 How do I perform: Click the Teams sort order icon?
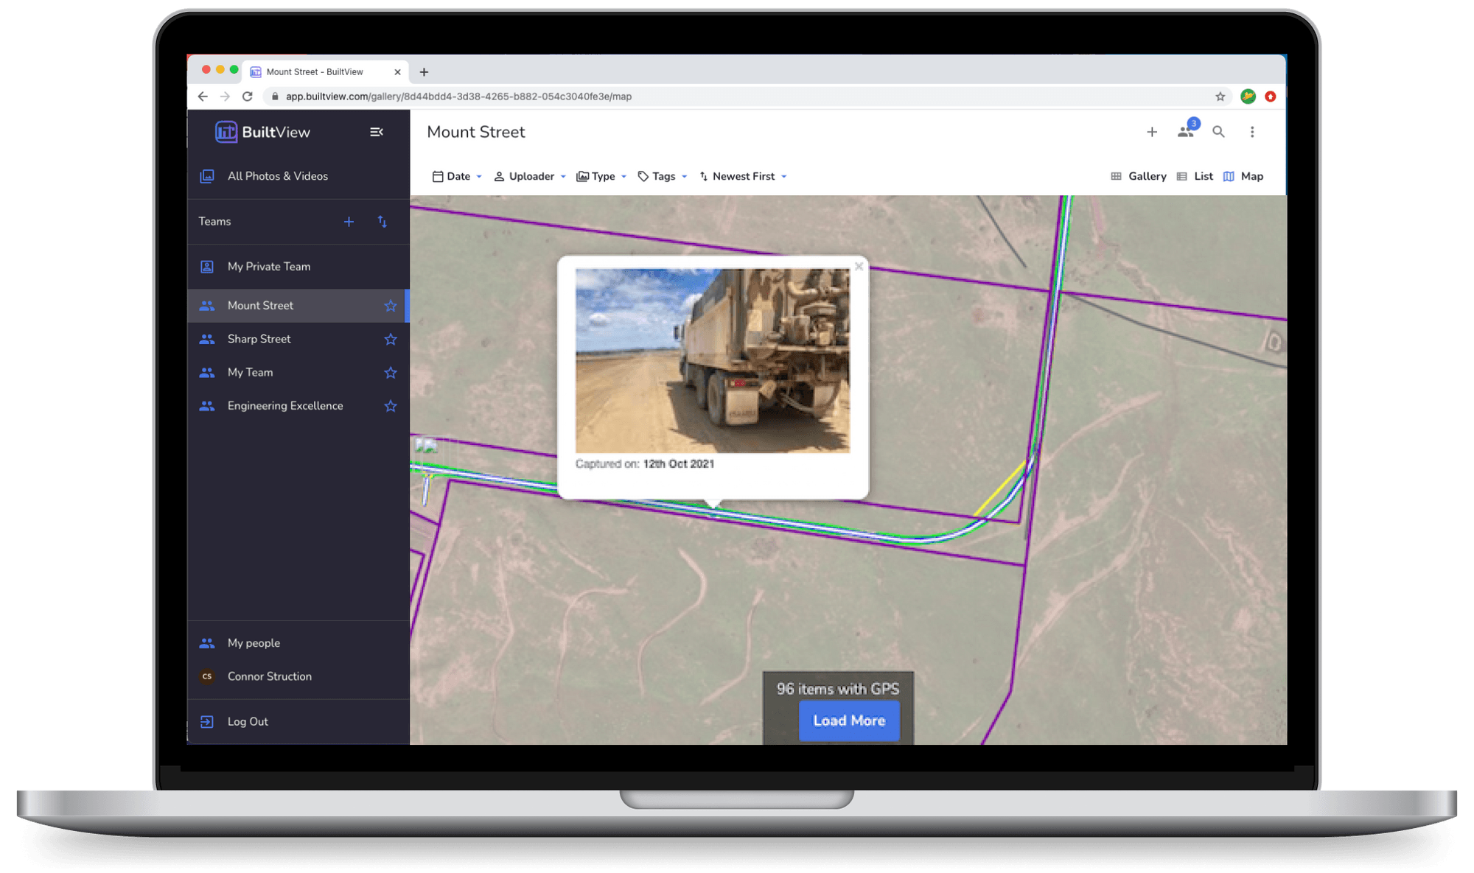383,221
